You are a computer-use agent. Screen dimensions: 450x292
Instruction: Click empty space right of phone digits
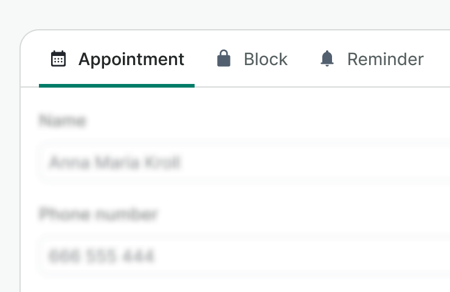click(x=304, y=255)
